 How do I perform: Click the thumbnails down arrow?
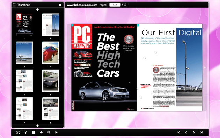pyautogui.click(x=37, y=126)
